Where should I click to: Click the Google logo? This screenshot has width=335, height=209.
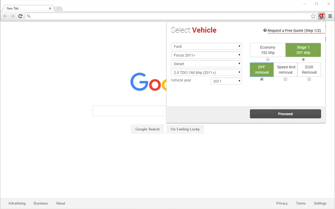click(x=148, y=82)
